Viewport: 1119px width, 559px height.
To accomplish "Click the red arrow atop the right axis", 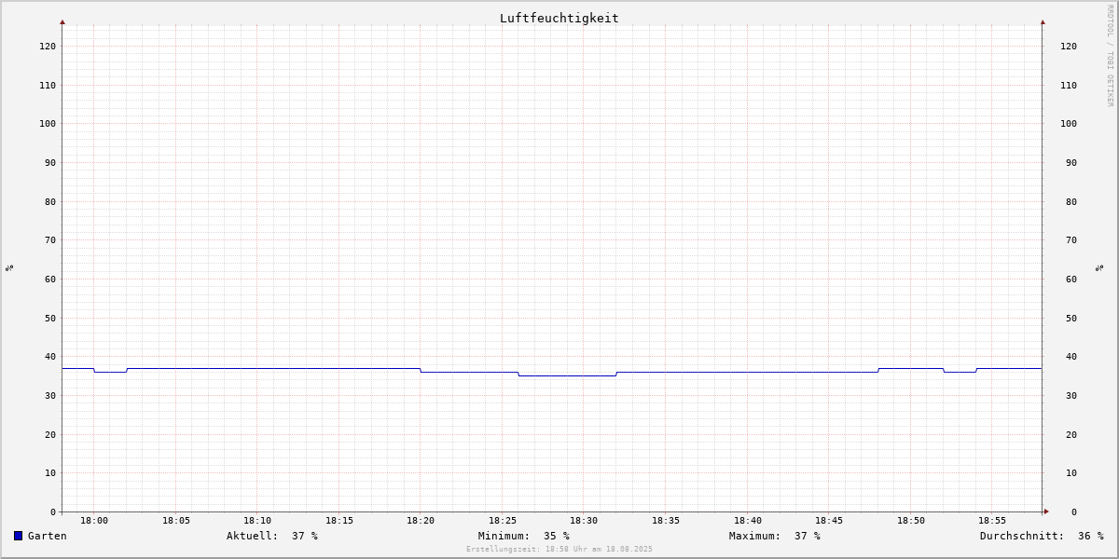I will pyautogui.click(x=1043, y=21).
